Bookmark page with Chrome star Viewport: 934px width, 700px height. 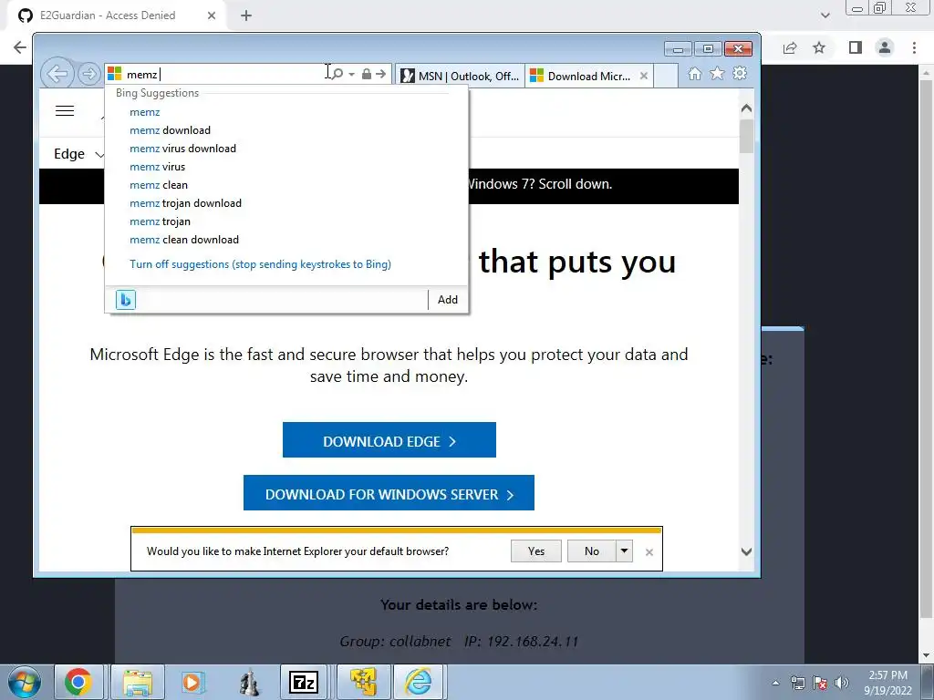tap(819, 47)
